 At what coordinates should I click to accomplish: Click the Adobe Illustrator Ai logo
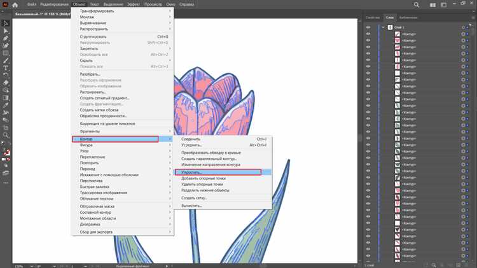[5, 4]
